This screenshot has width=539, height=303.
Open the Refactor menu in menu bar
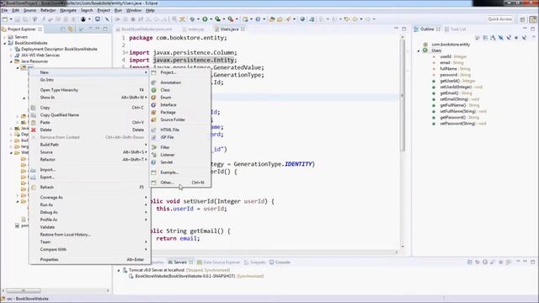click(x=48, y=10)
